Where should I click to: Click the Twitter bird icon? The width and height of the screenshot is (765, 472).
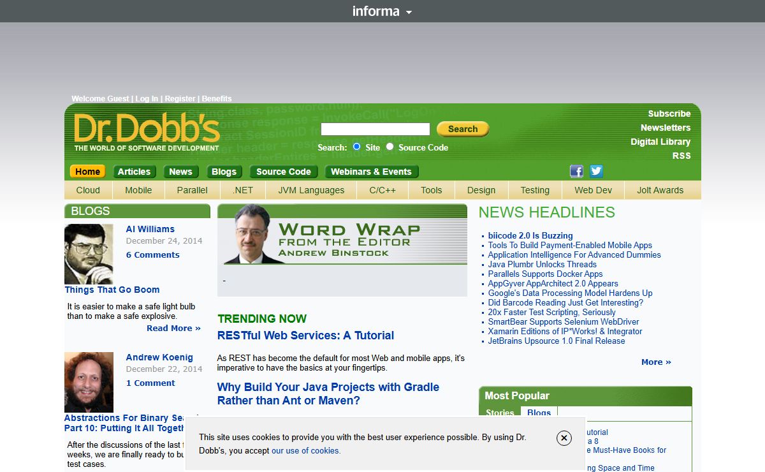596,171
